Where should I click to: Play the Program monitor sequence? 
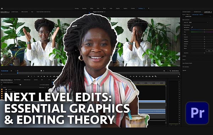(x=137, y=76)
